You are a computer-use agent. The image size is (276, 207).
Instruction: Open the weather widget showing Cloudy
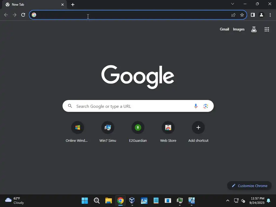15,201
